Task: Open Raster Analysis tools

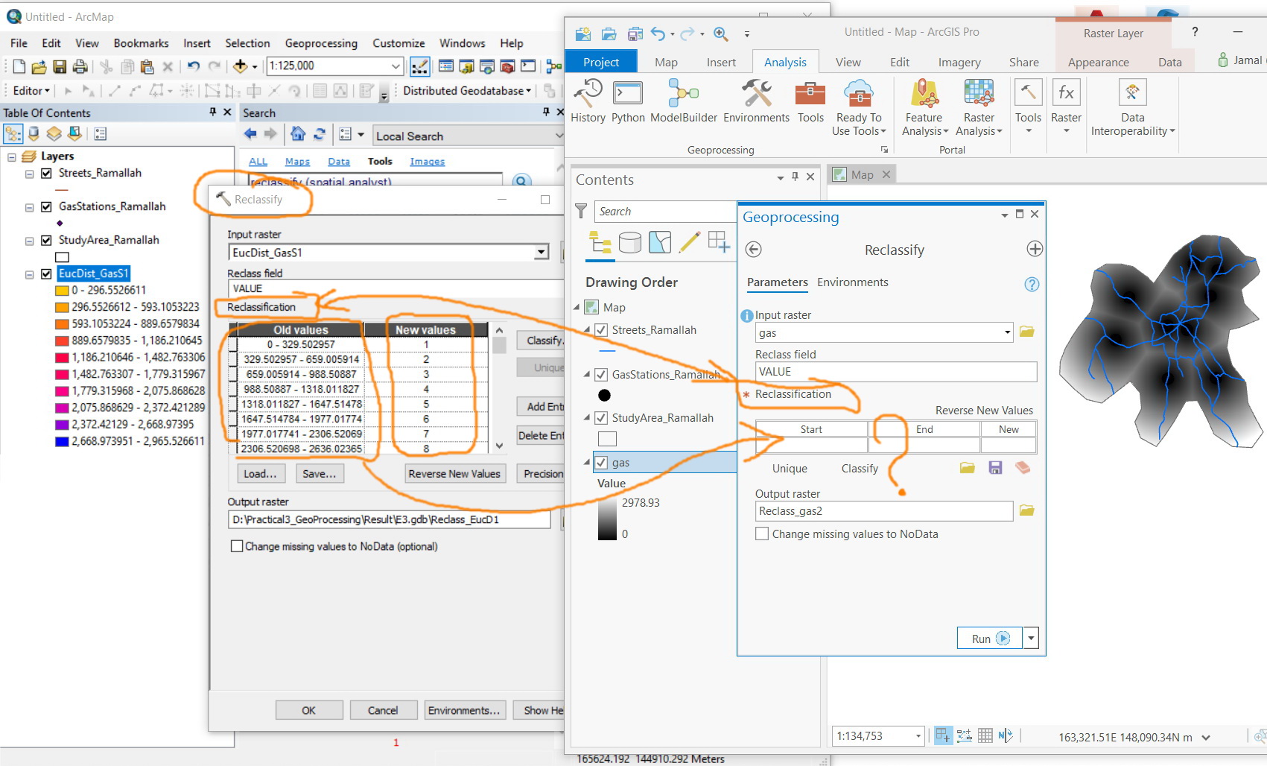Action: [979, 108]
